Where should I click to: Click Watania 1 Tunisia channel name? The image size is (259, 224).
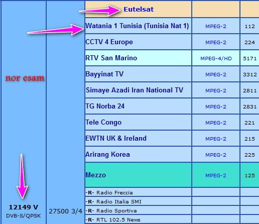[137, 26]
